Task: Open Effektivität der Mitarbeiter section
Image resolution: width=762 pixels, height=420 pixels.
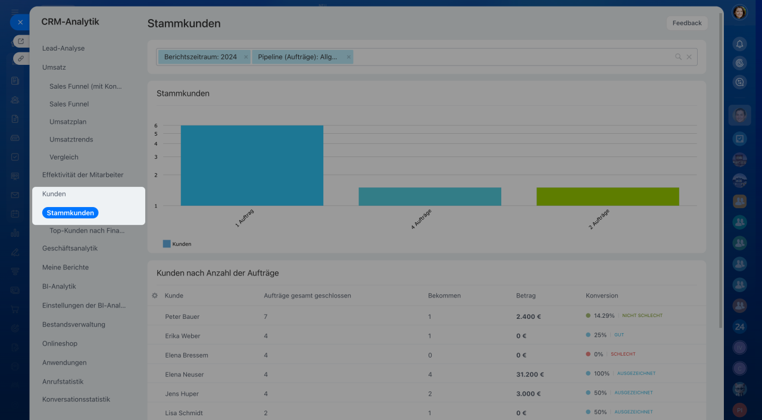Action: click(83, 175)
